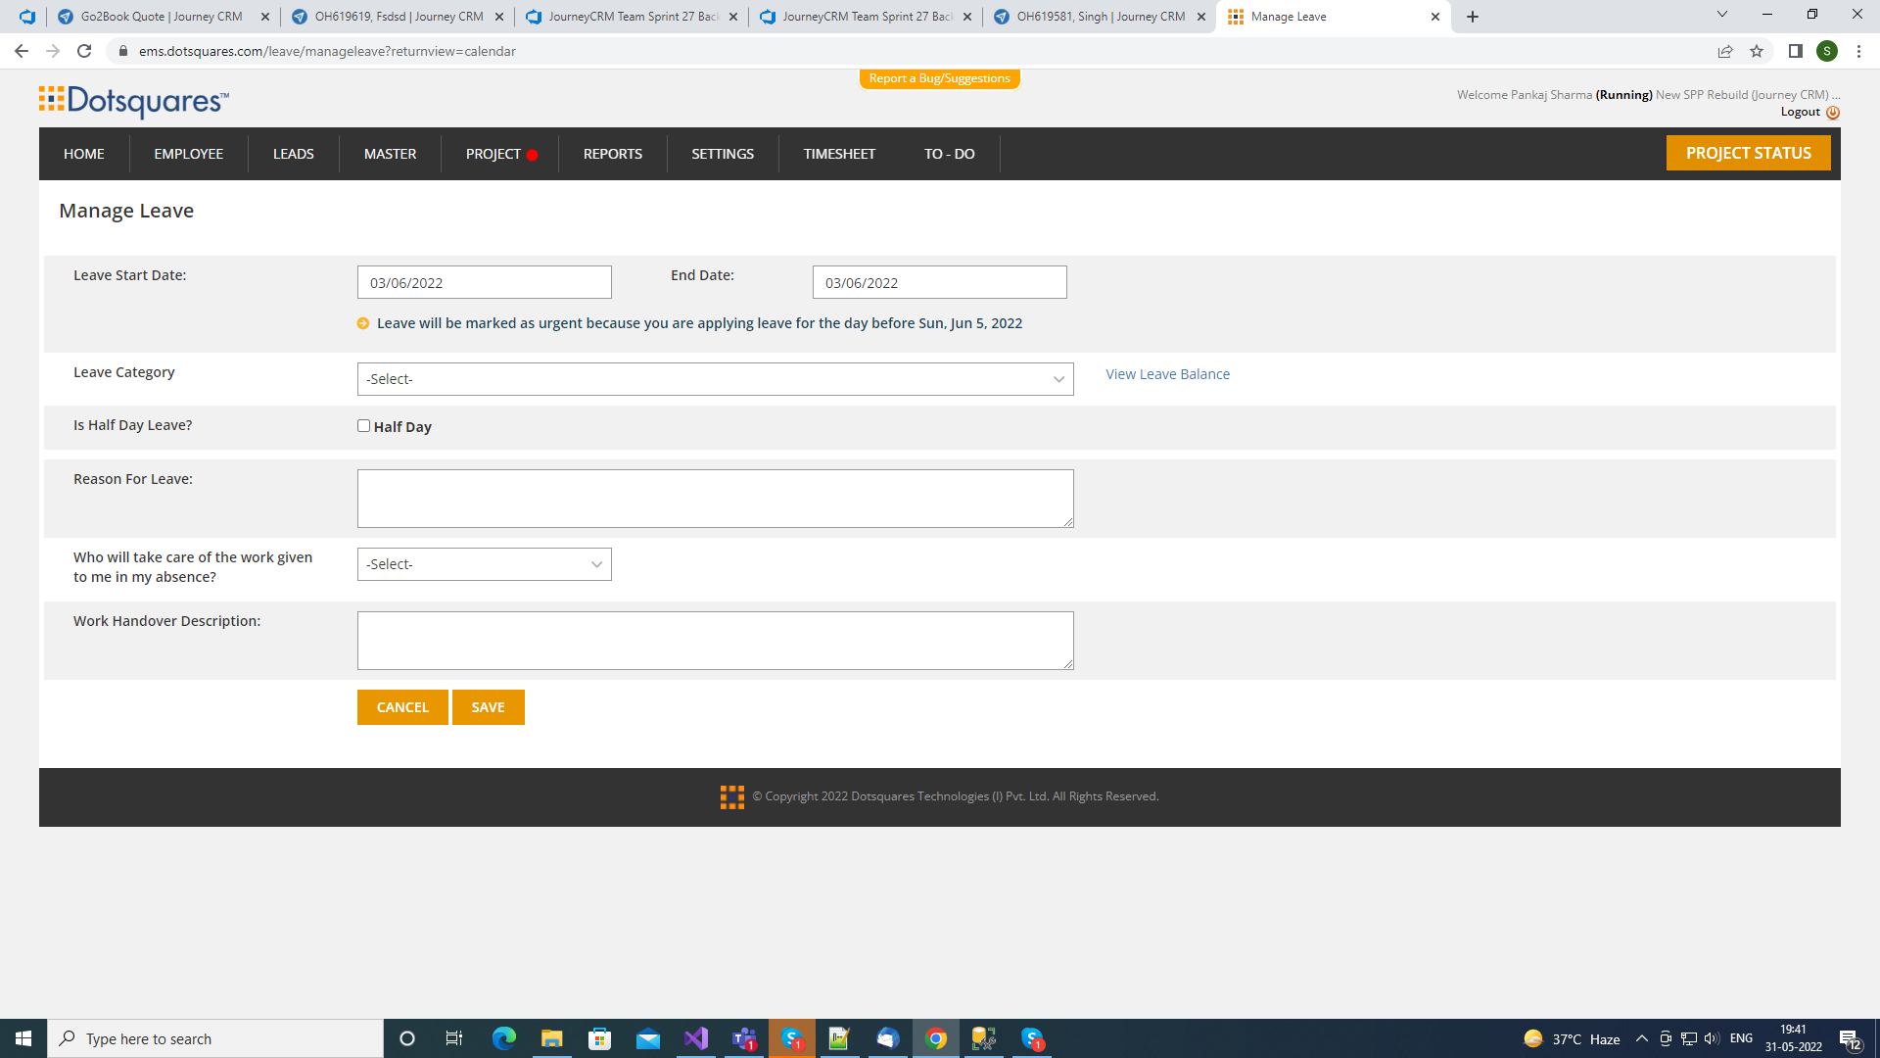The height and width of the screenshot is (1058, 1880).
Task: Open Chrome three-dot menu
Action: click(x=1858, y=51)
